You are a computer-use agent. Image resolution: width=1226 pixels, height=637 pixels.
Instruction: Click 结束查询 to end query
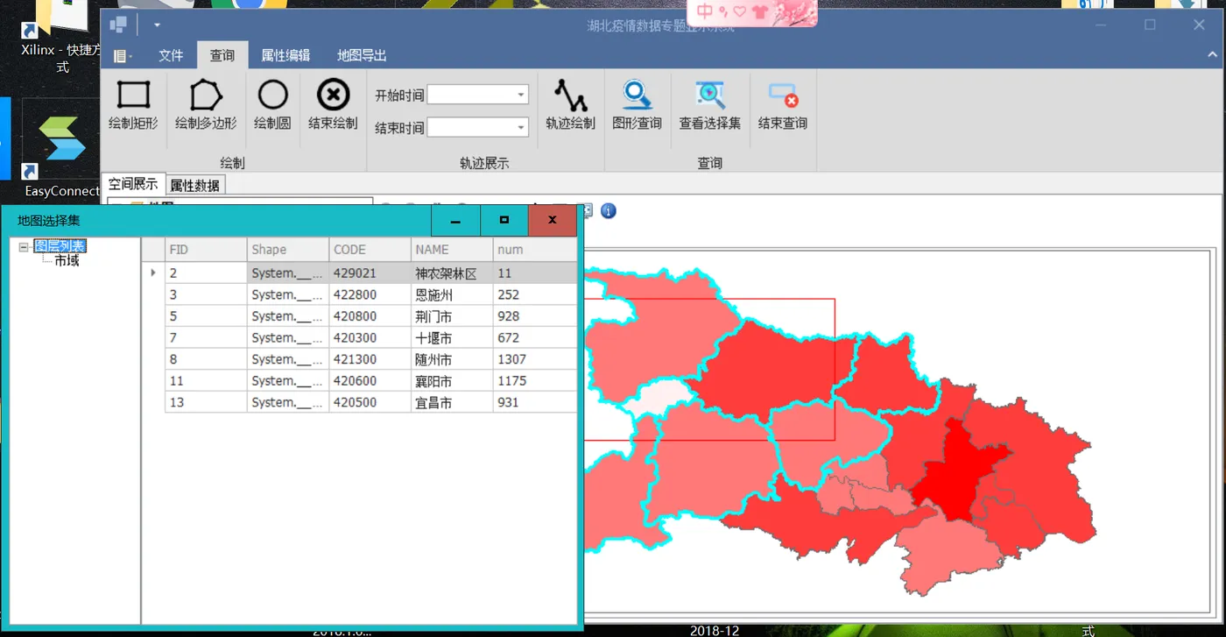tap(783, 105)
